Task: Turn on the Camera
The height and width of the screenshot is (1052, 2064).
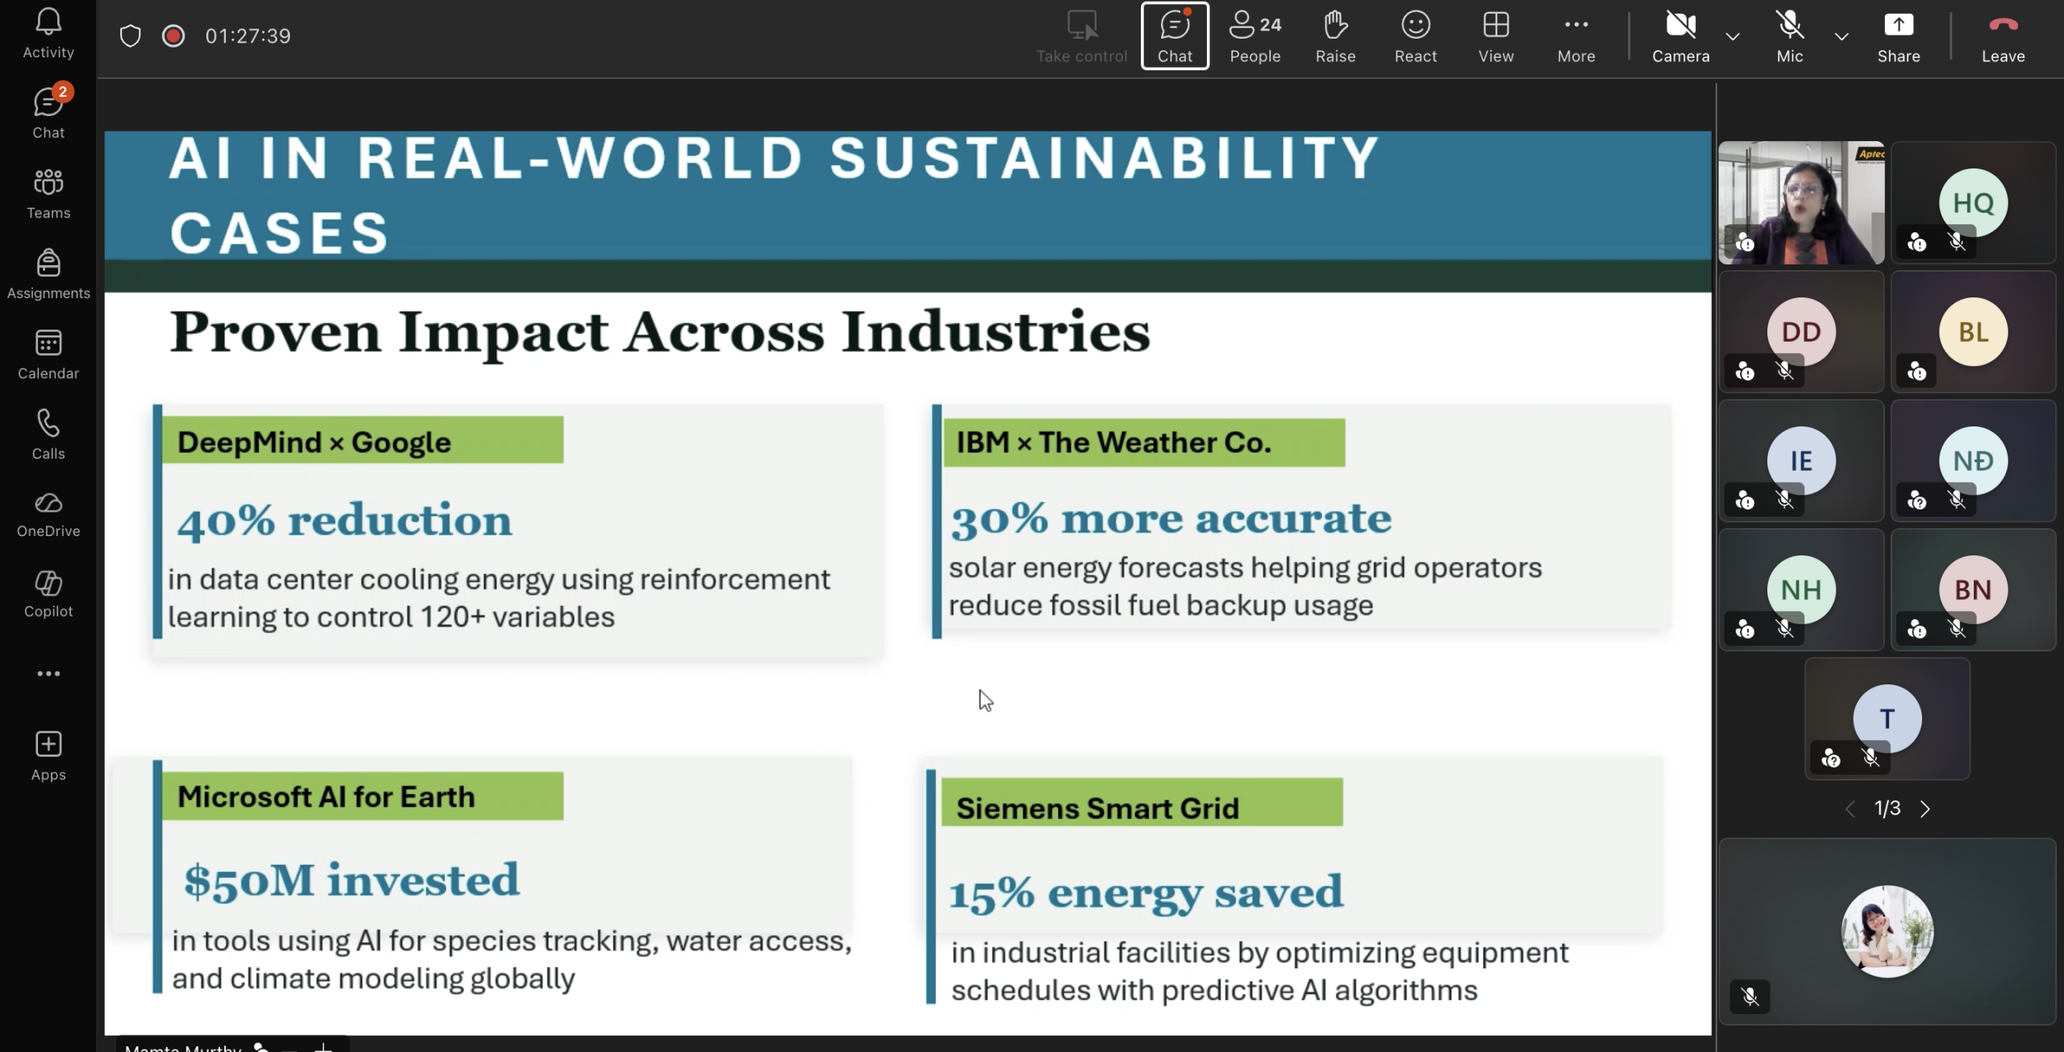Action: (1680, 35)
